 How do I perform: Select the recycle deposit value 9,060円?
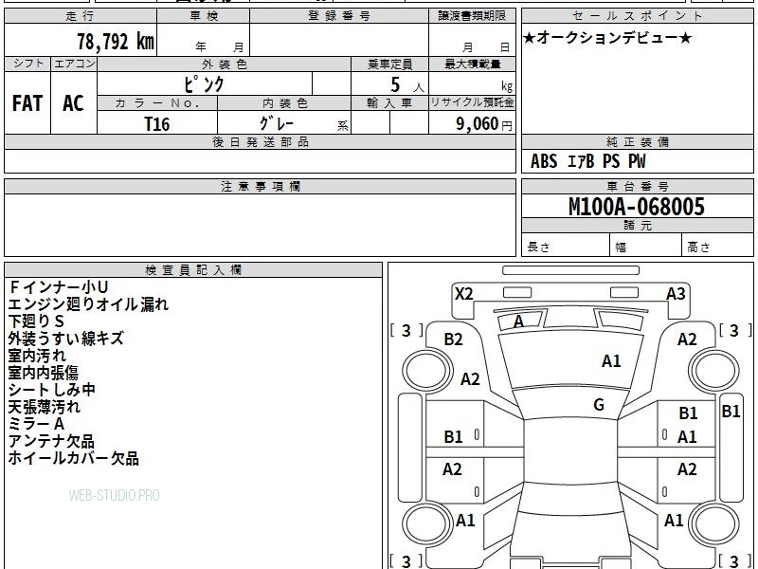coord(484,124)
